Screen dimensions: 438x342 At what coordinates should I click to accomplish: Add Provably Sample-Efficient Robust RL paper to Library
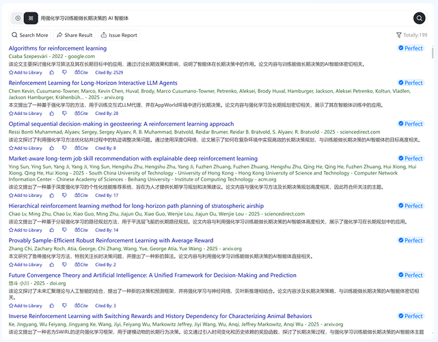coord(25,265)
